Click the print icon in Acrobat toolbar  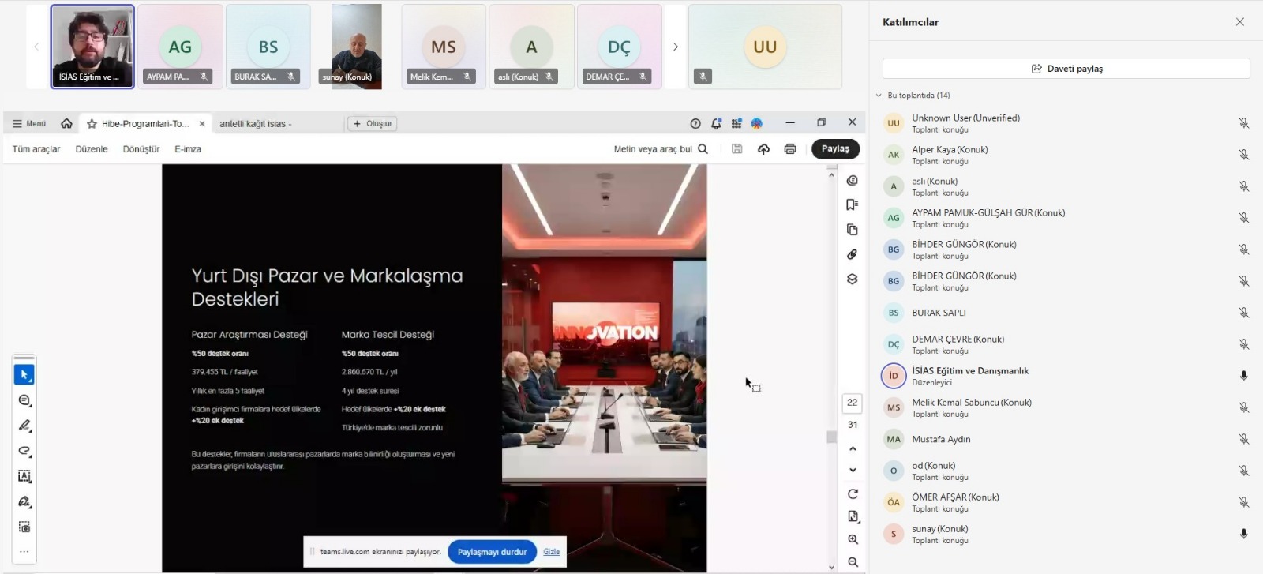(789, 149)
